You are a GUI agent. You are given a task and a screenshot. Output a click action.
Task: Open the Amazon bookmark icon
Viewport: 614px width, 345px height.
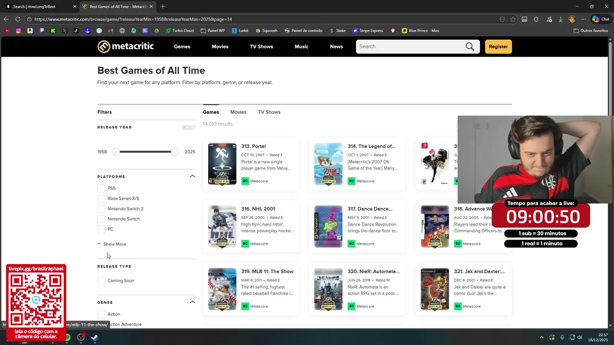coord(30,31)
